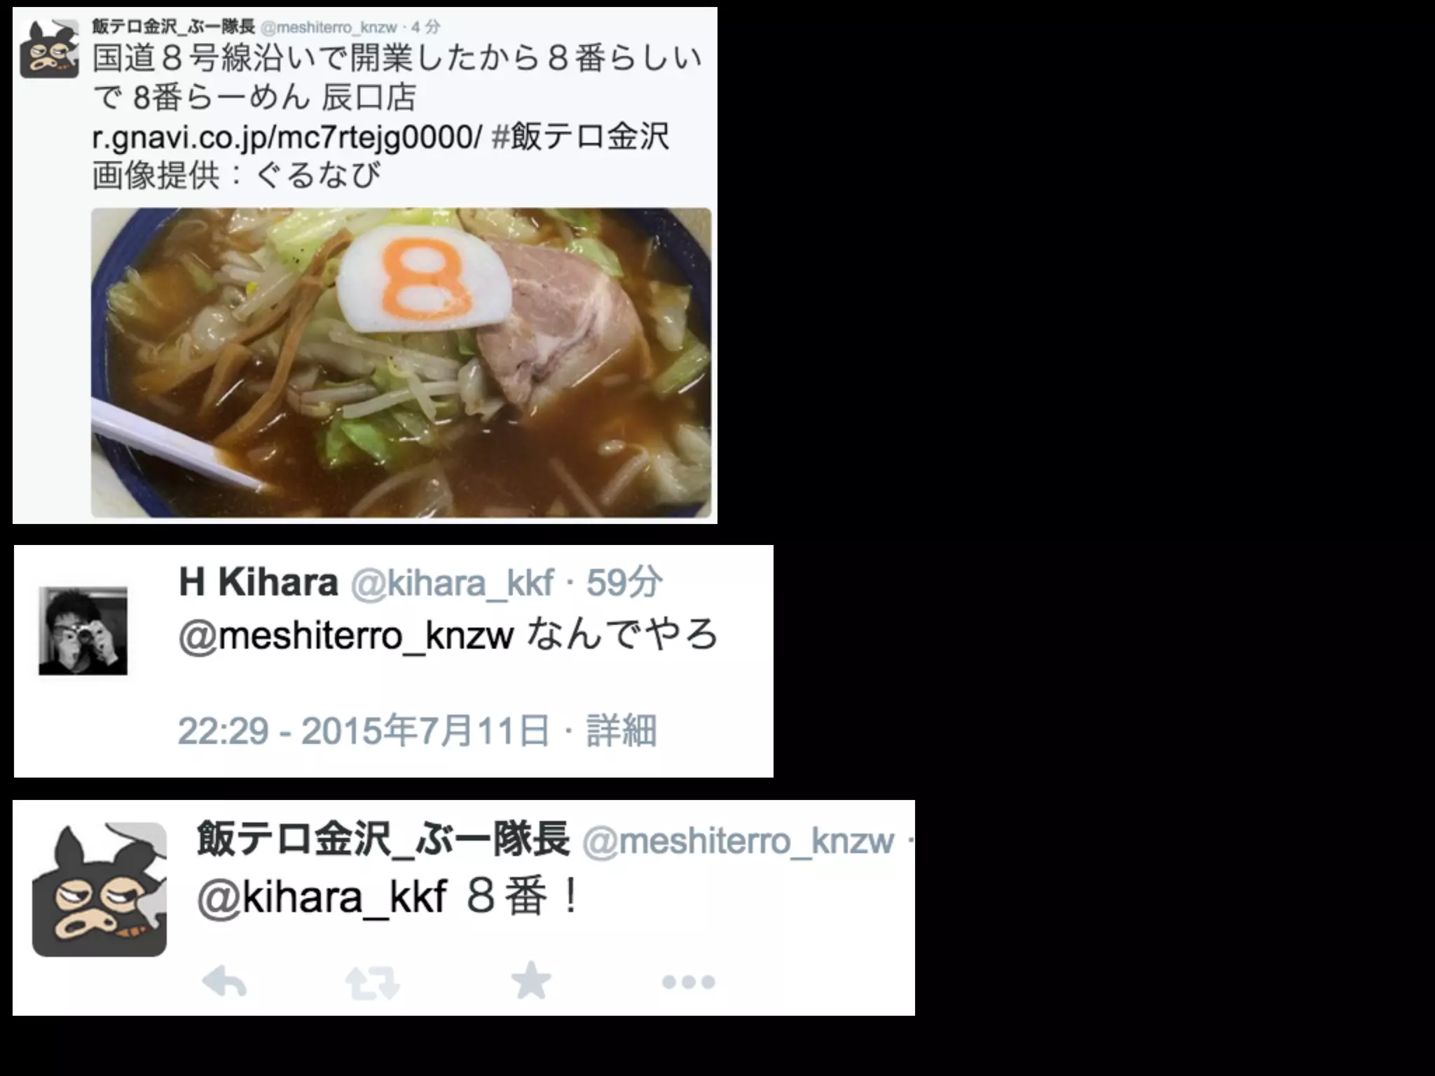Open the 詳細 details link
The width and height of the screenshot is (1435, 1076).
coord(621,731)
